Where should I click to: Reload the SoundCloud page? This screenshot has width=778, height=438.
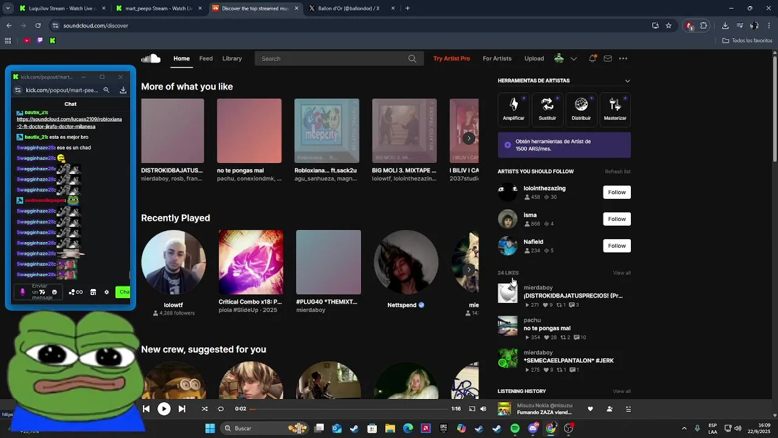pyautogui.click(x=38, y=26)
